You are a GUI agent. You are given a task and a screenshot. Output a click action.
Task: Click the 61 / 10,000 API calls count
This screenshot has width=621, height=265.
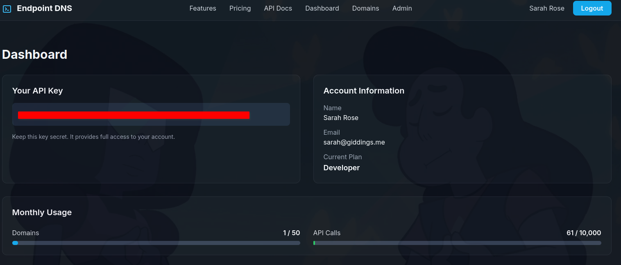(583, 233)
